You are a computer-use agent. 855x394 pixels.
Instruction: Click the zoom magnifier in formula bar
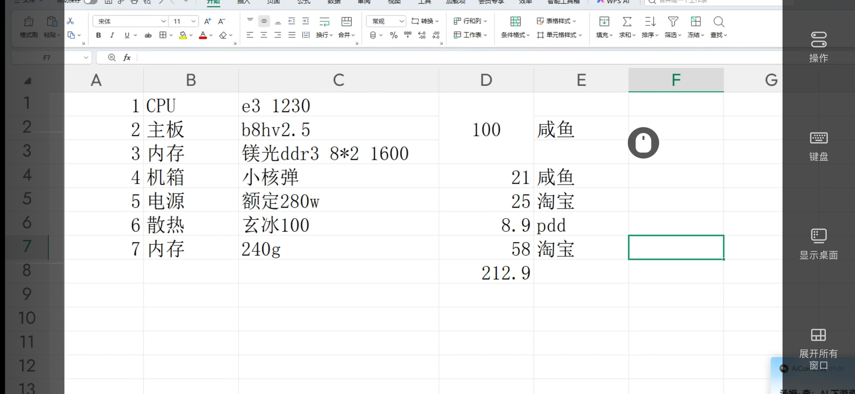112,57
